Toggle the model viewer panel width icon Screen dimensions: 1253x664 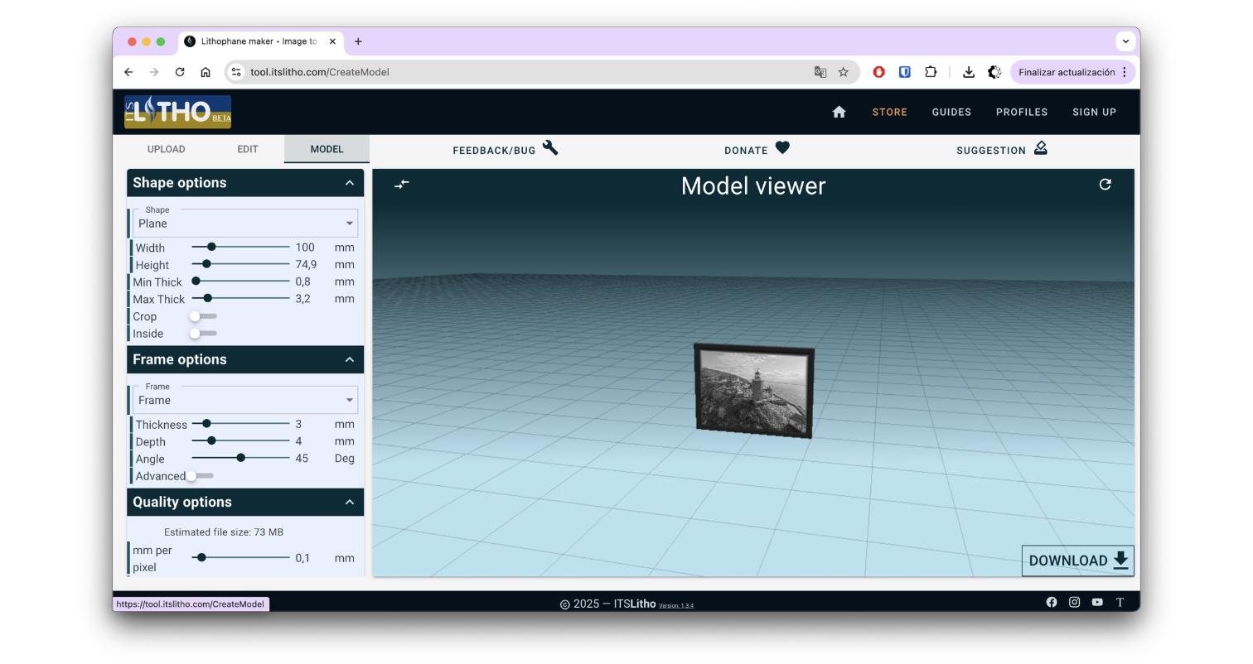(402, 184)
